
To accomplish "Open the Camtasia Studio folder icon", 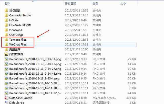I will tap(6, 15).
